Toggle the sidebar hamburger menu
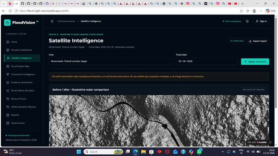This screenshot has height=156, width=278. [x=52, y=21]
